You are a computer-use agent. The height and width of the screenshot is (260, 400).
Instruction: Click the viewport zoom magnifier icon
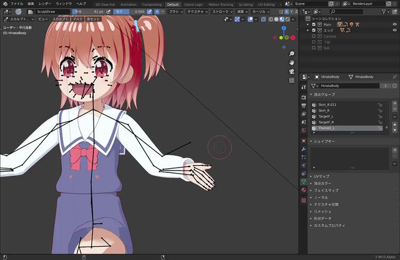pyautogui.click(x=292, y=54)
